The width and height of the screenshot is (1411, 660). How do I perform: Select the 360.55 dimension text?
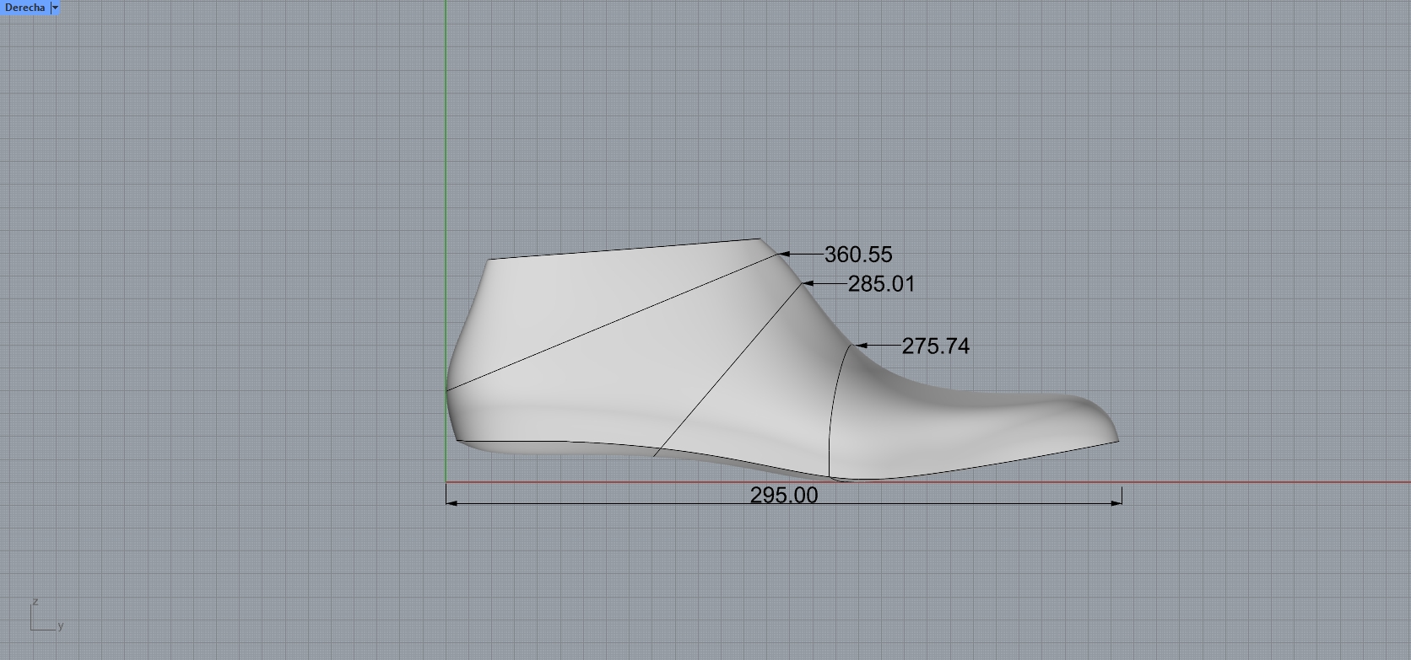coord(857,255)
